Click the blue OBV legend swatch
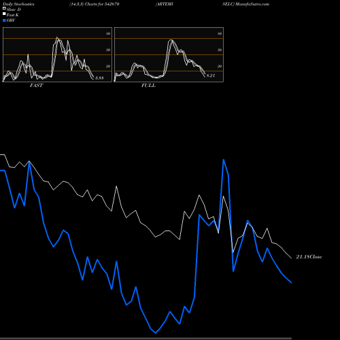 pyautogui.click(x=4, y=20)
